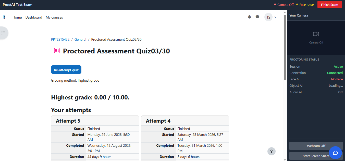Click the Attempt 5 heading
The height and width of the screenshot is (161, 345).
click(x=68, y=121)
